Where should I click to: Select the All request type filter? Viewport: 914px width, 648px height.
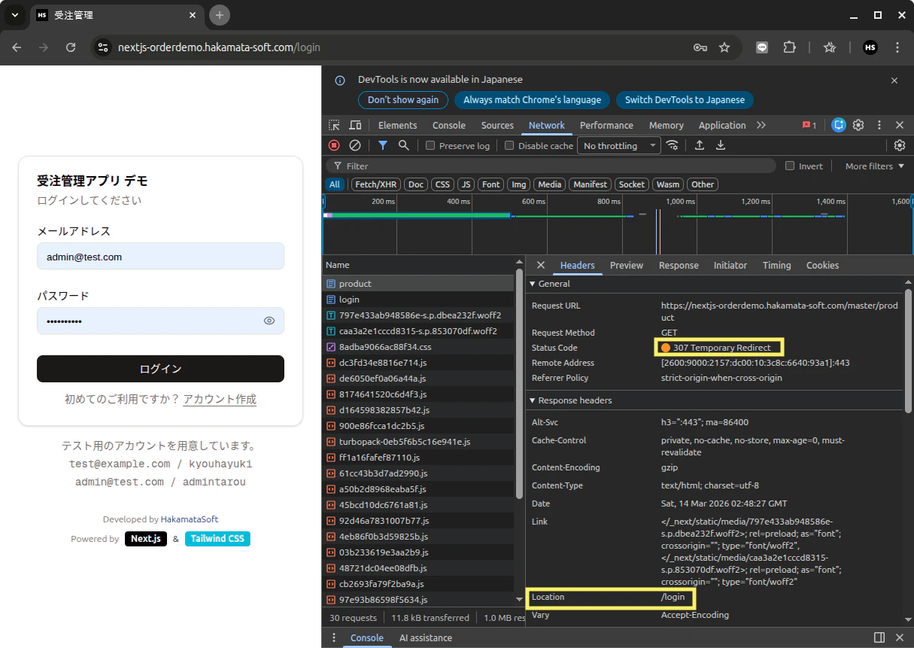[x=335, y=184]
